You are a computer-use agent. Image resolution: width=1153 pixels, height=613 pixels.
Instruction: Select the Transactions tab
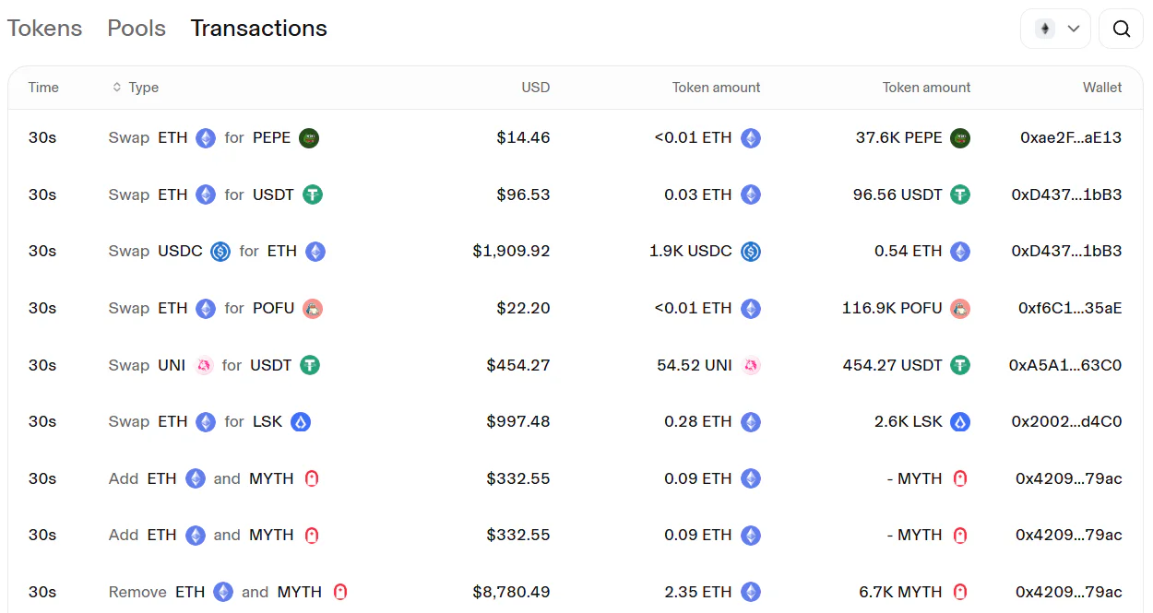point(258,29)
